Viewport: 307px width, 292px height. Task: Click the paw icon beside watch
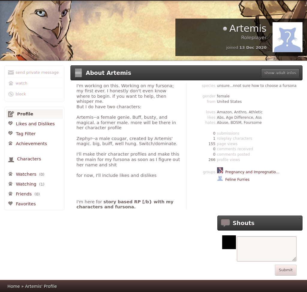11,83
